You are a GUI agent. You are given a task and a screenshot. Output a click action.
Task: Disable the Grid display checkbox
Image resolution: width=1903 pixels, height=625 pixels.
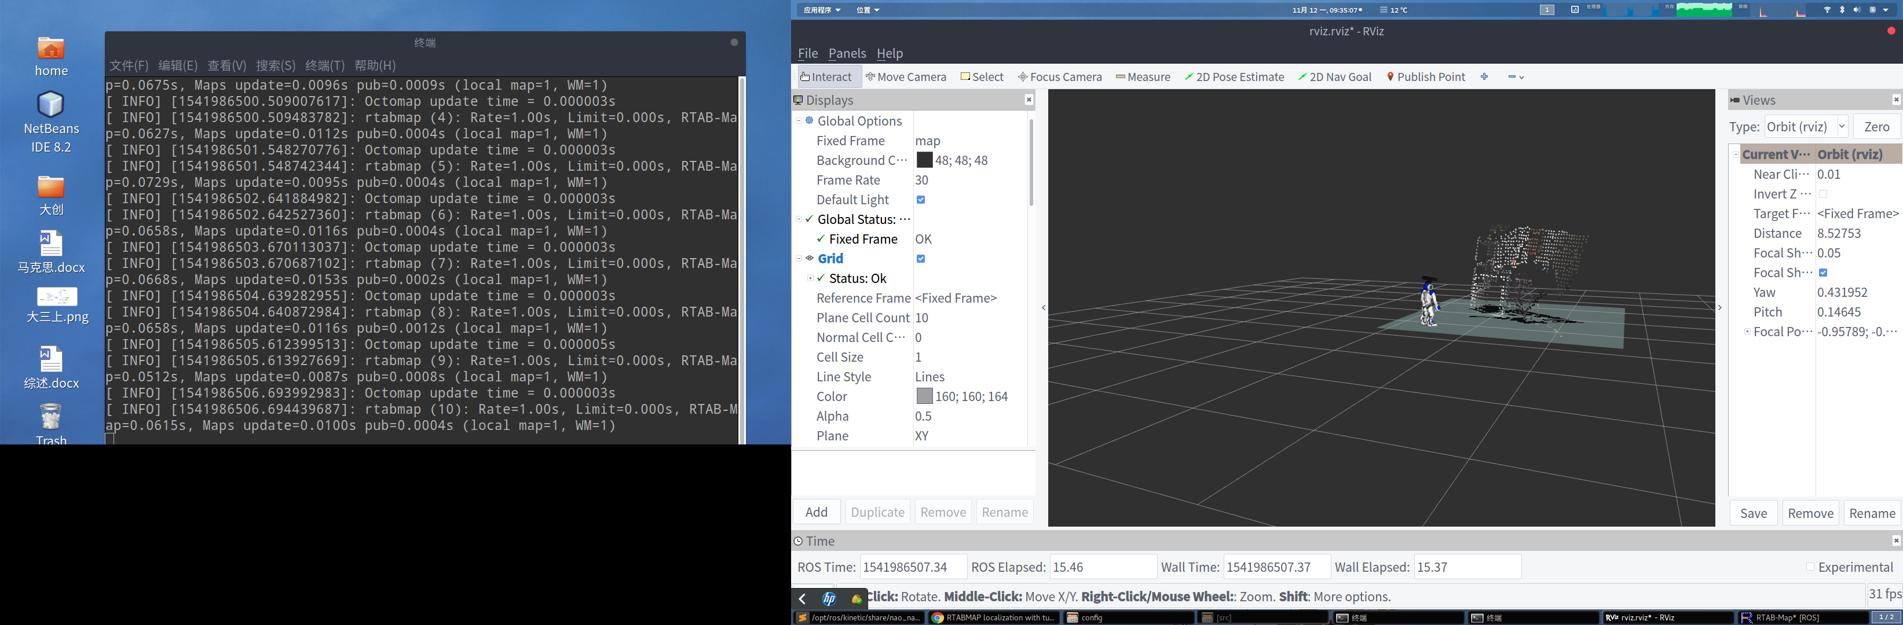[920, 259]
